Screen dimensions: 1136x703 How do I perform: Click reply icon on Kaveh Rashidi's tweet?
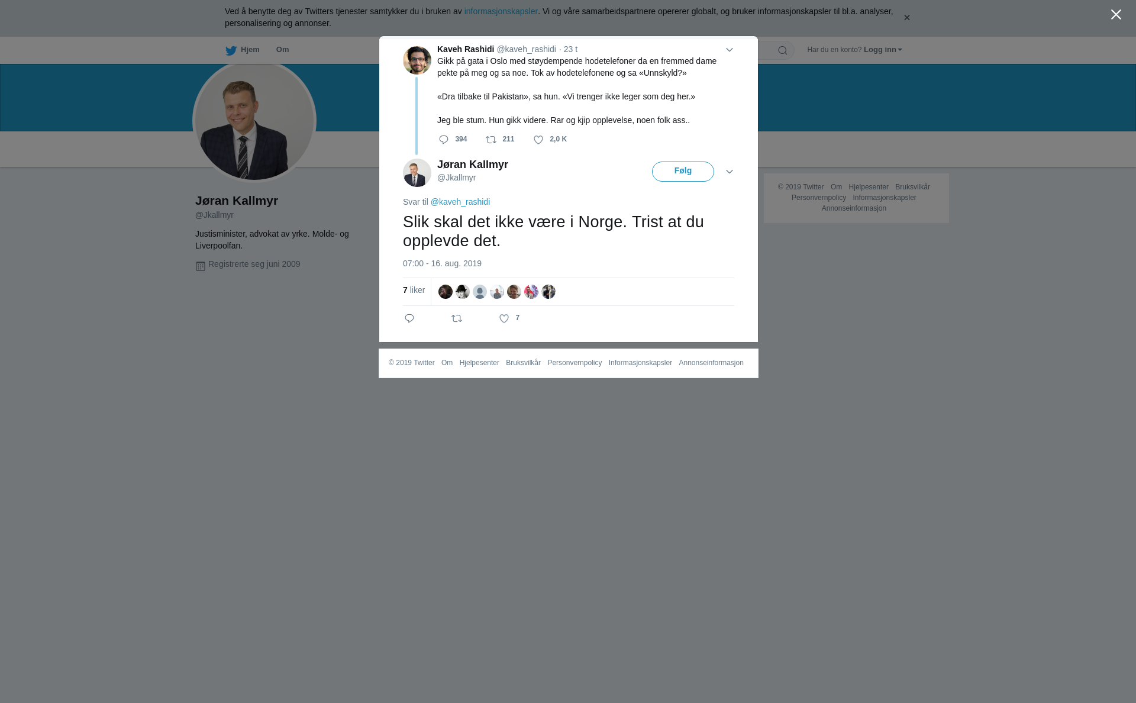click(x=444, y=140)
